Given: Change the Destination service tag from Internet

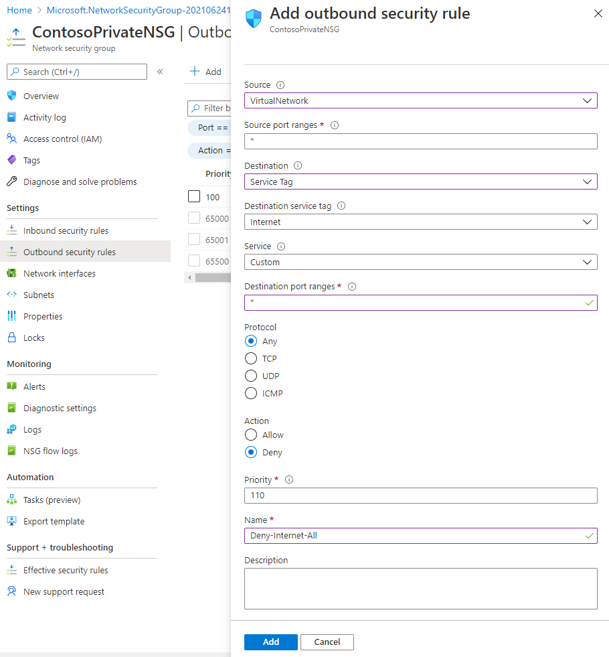Looking at the screenshot, I should (x=420, y=222).
